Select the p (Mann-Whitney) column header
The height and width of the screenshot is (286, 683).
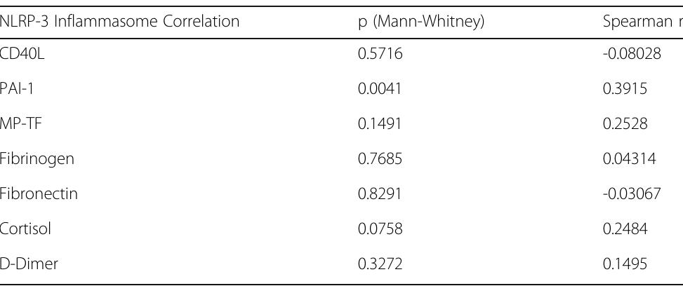pyautogui.click(x=411, y=22)
